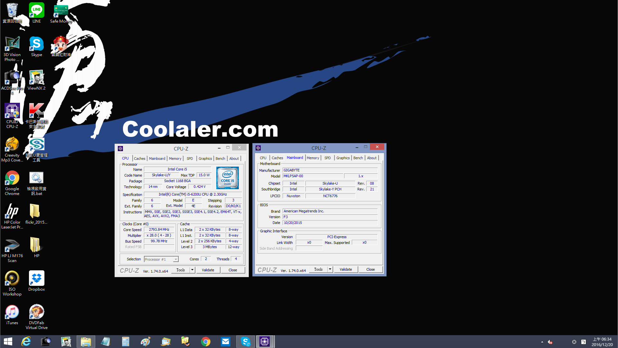Open Mail app from taskbar
618x348 pixels.
click(225, 342)
